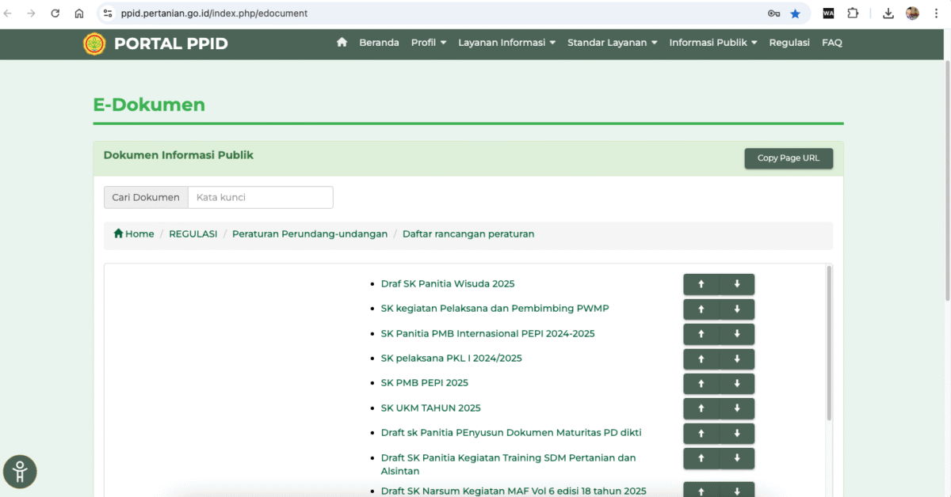Open the Layanan Informasi dropdown
Image resolution: width=951 pixels, height=497 pixels.
506,43
